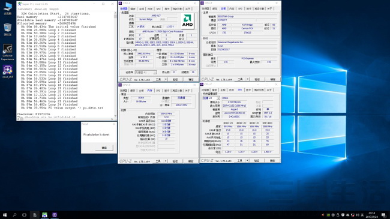
Task: Launch GeForce Experience desktop shortcut
Action: click(x=8, y=52)
